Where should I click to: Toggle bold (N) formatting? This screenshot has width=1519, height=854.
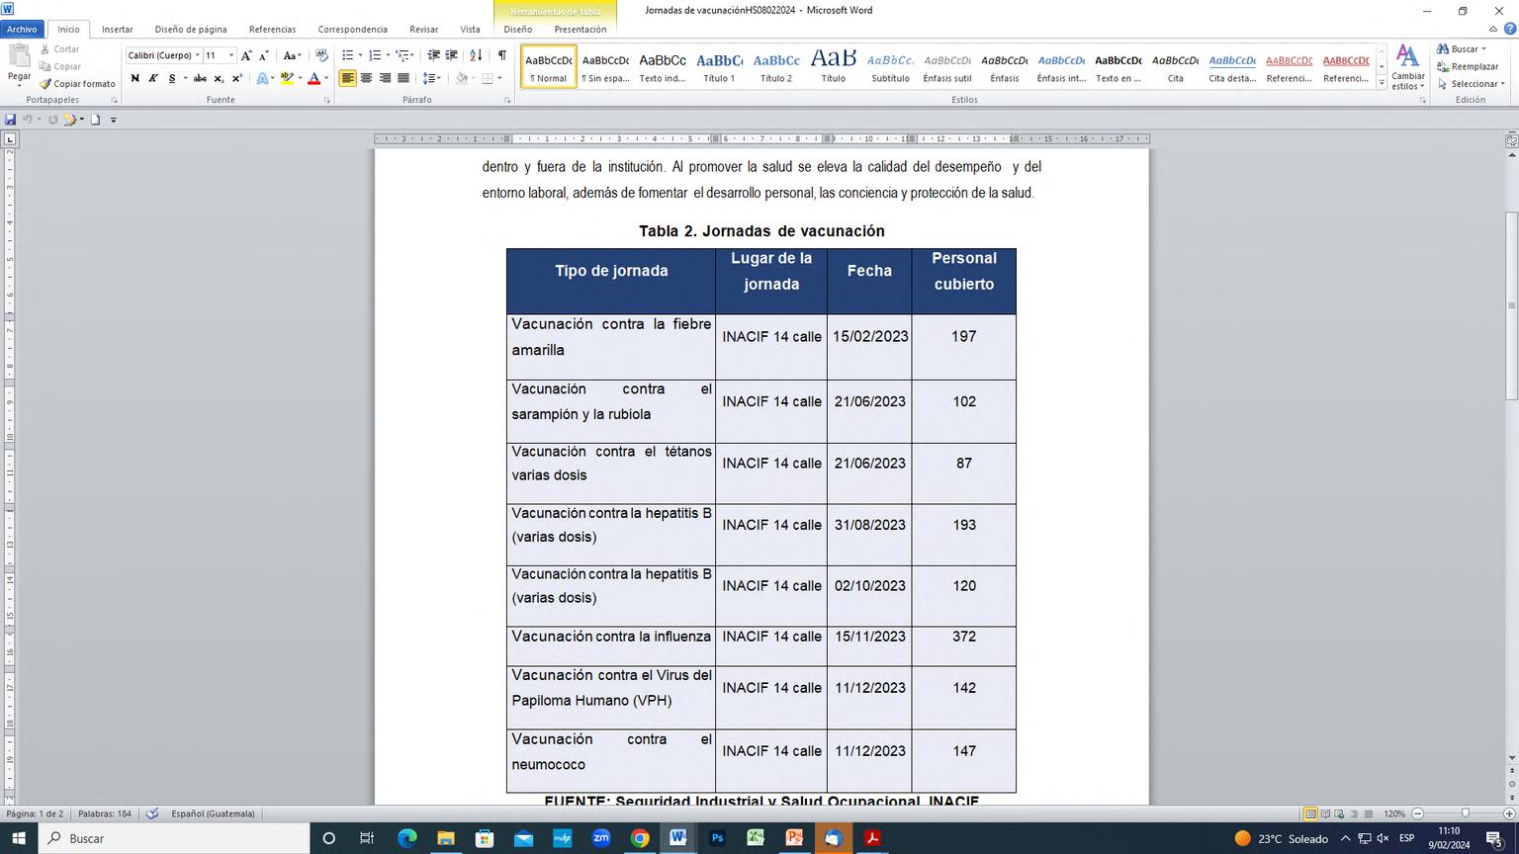[134, 78]
